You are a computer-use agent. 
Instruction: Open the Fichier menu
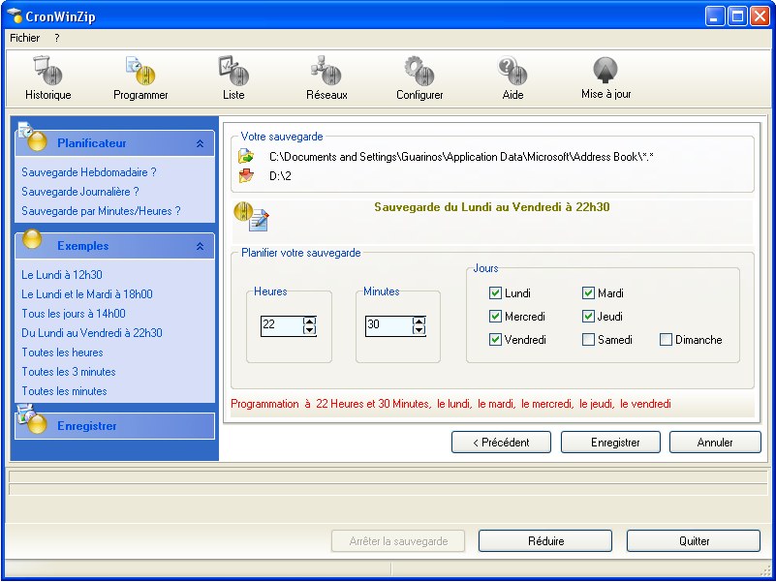(x=25, y=38)
